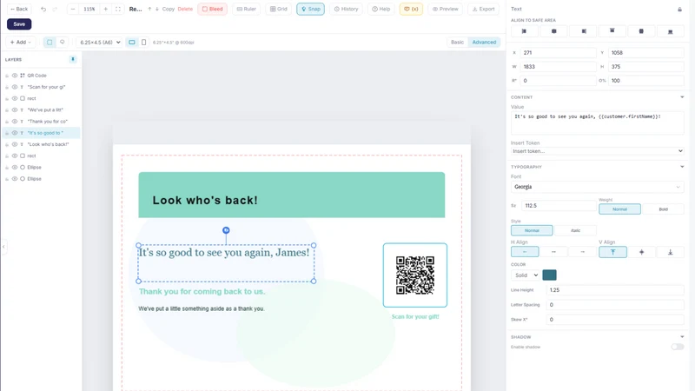Click the undo arrow icon
The width and height of the screenshot is (695, 391).
(43, 9)
